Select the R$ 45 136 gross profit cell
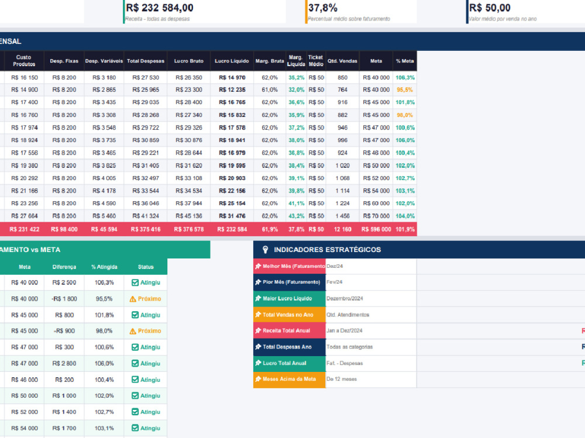Screen dimensions: 585x438 (x=189, y=216)
